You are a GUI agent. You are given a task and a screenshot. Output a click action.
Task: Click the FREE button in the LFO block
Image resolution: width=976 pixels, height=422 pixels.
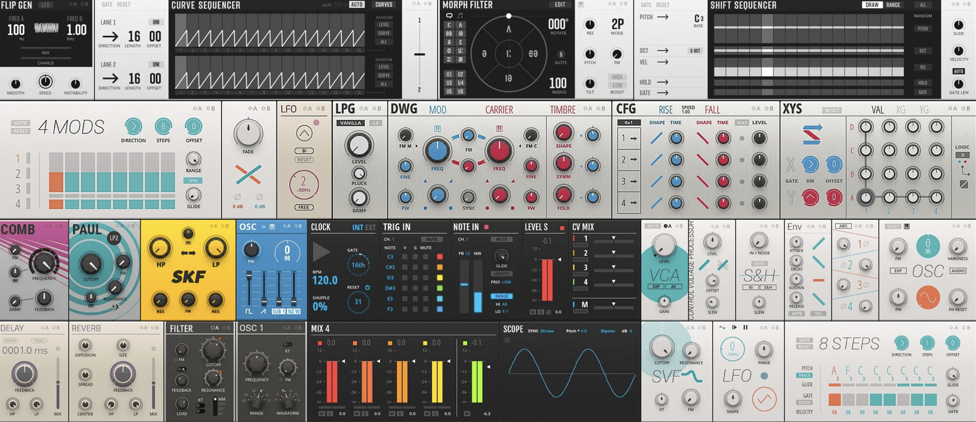click(304, 207)
